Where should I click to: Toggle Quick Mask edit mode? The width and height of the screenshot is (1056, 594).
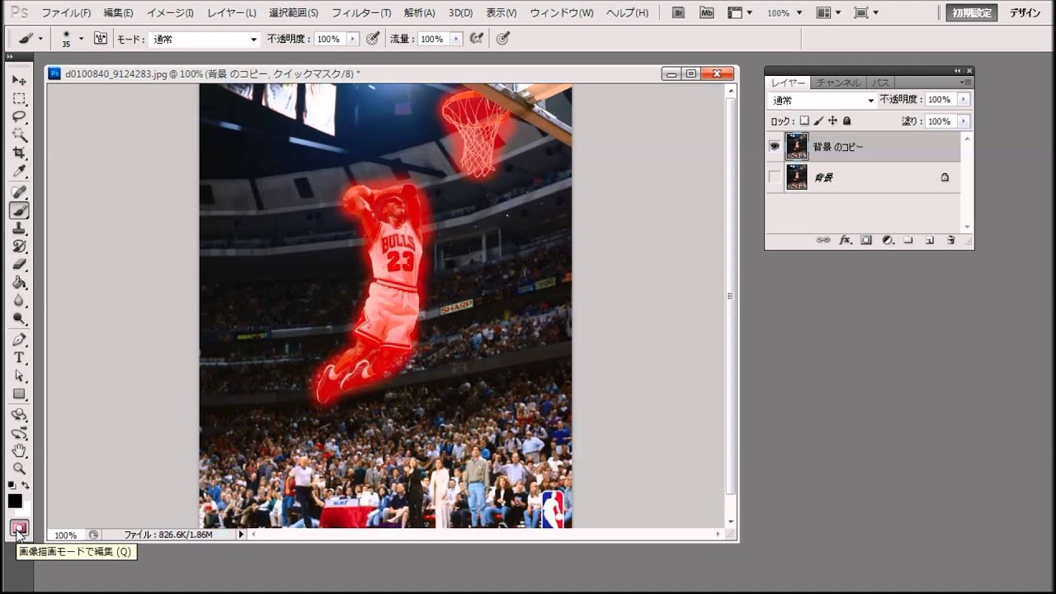pyautogui.click(x=19, y=528)
